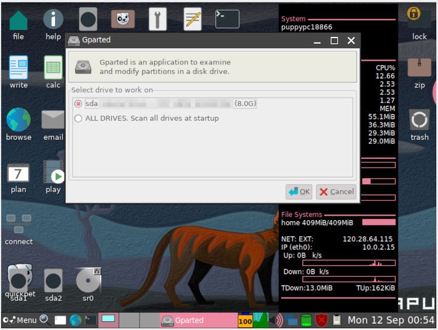
Task: Click the CPU load graph tray icon
Action: point(260,320)
